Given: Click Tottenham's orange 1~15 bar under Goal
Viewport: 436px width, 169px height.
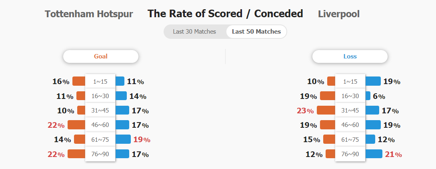Looking at the screenshot, I should coord(79,81).
